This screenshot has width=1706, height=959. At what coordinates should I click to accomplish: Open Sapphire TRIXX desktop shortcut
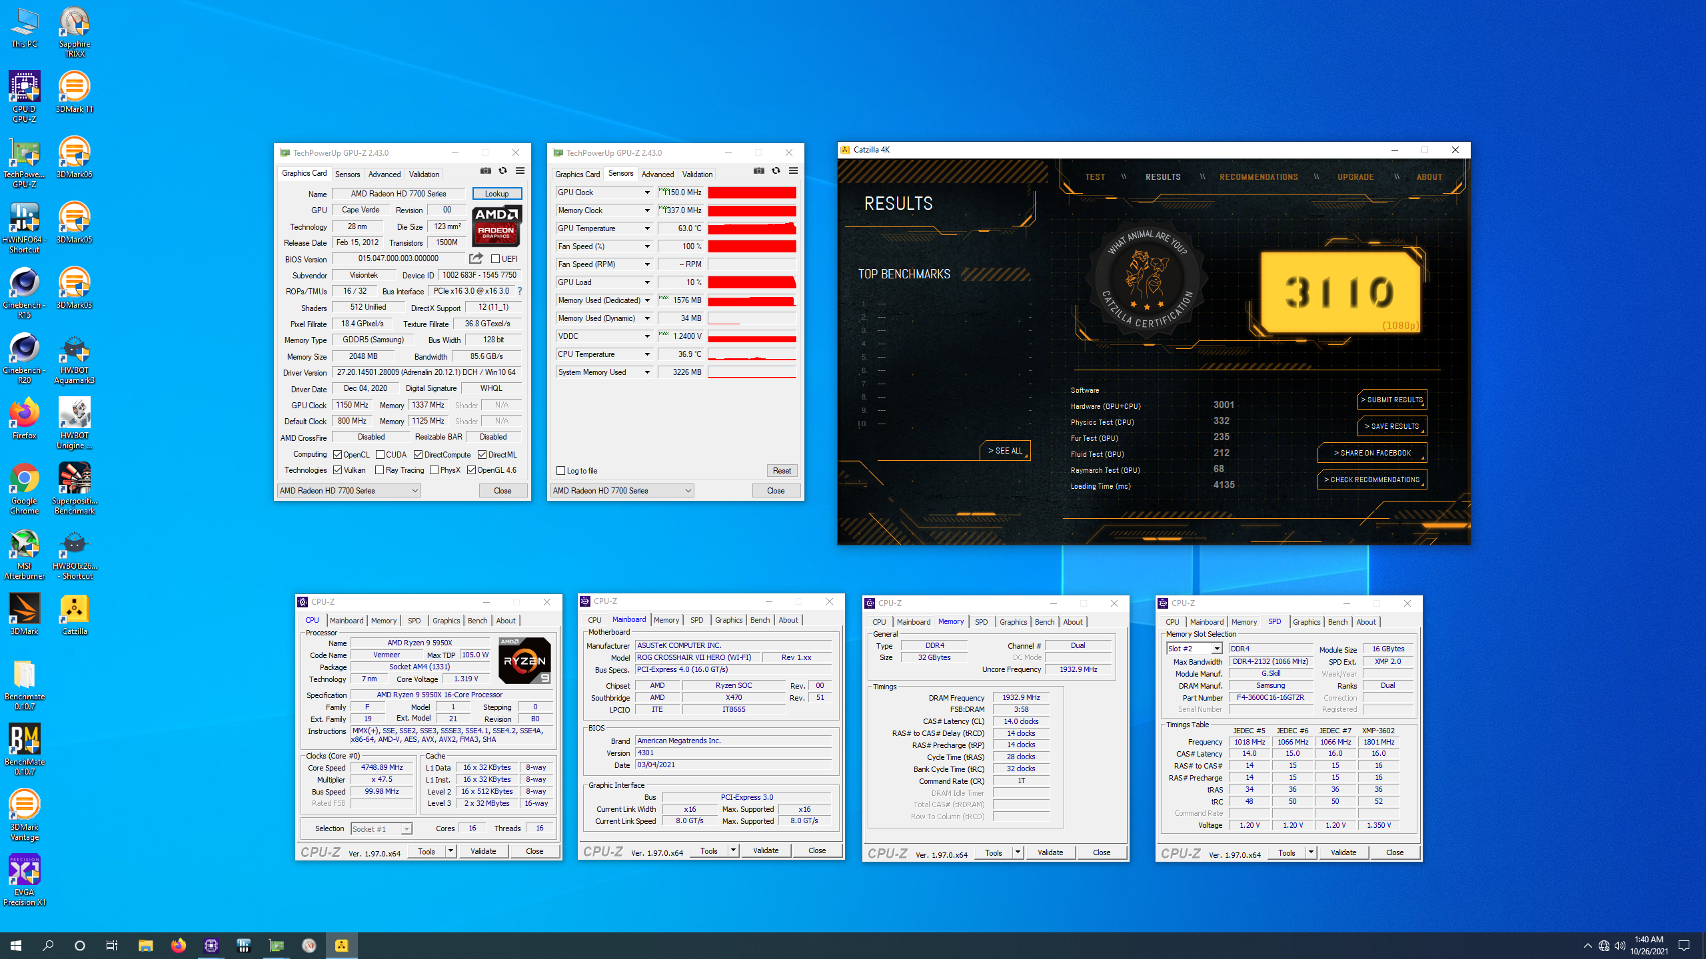point(74,32)
